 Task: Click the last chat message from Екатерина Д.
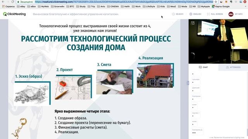point(197,131)
